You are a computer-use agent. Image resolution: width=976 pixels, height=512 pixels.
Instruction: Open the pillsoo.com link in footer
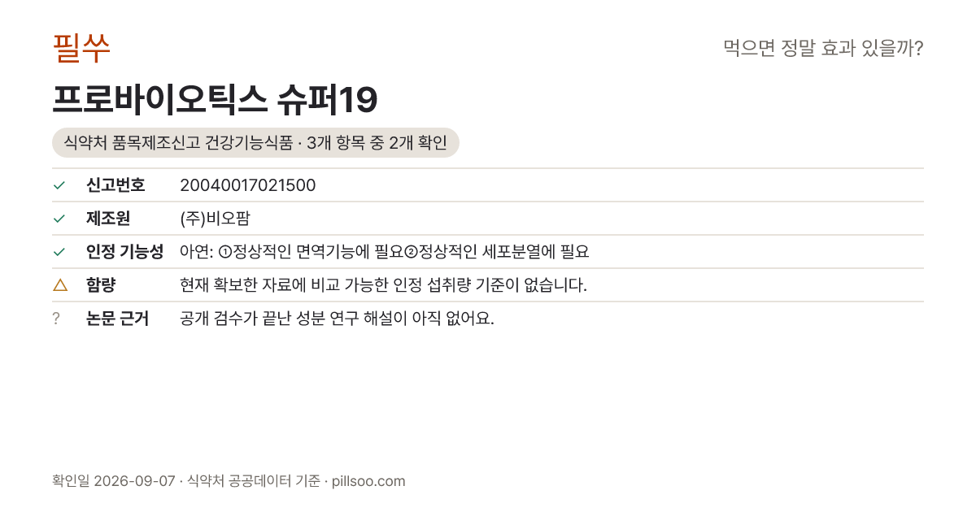369,481
